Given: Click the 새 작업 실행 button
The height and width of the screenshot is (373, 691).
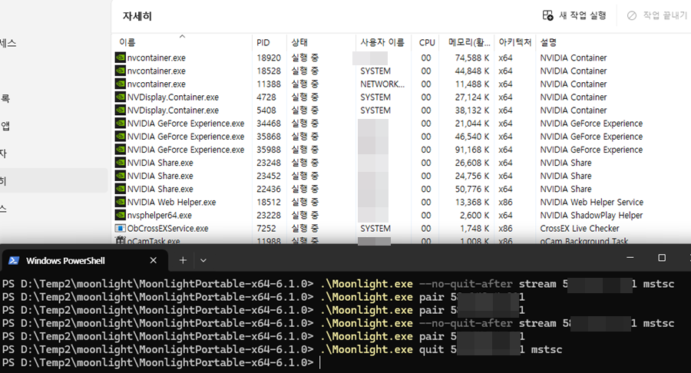Looking at the screenshot, I should [x=574, y=15].
